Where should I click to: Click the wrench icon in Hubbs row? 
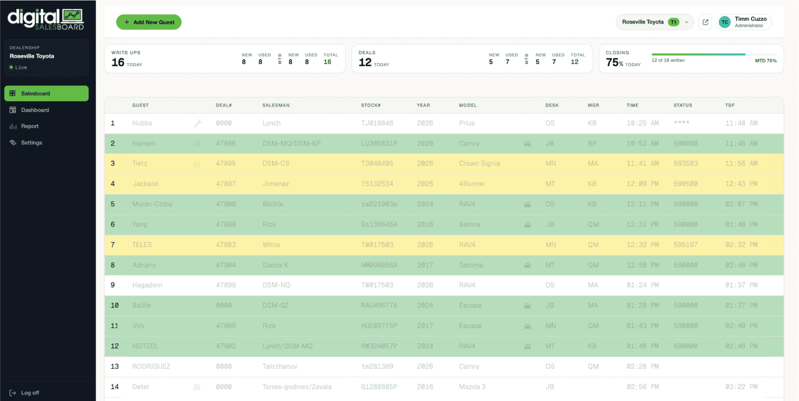(198, 123)
